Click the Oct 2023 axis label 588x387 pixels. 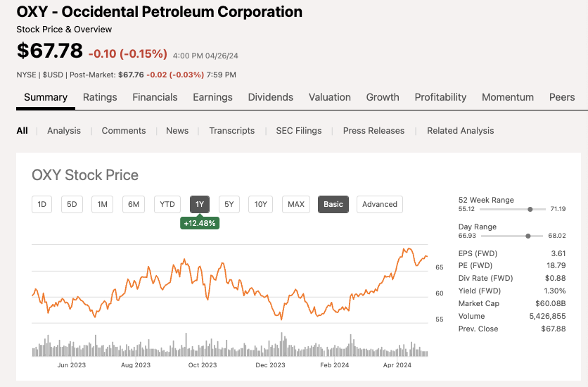coord(203,365)
